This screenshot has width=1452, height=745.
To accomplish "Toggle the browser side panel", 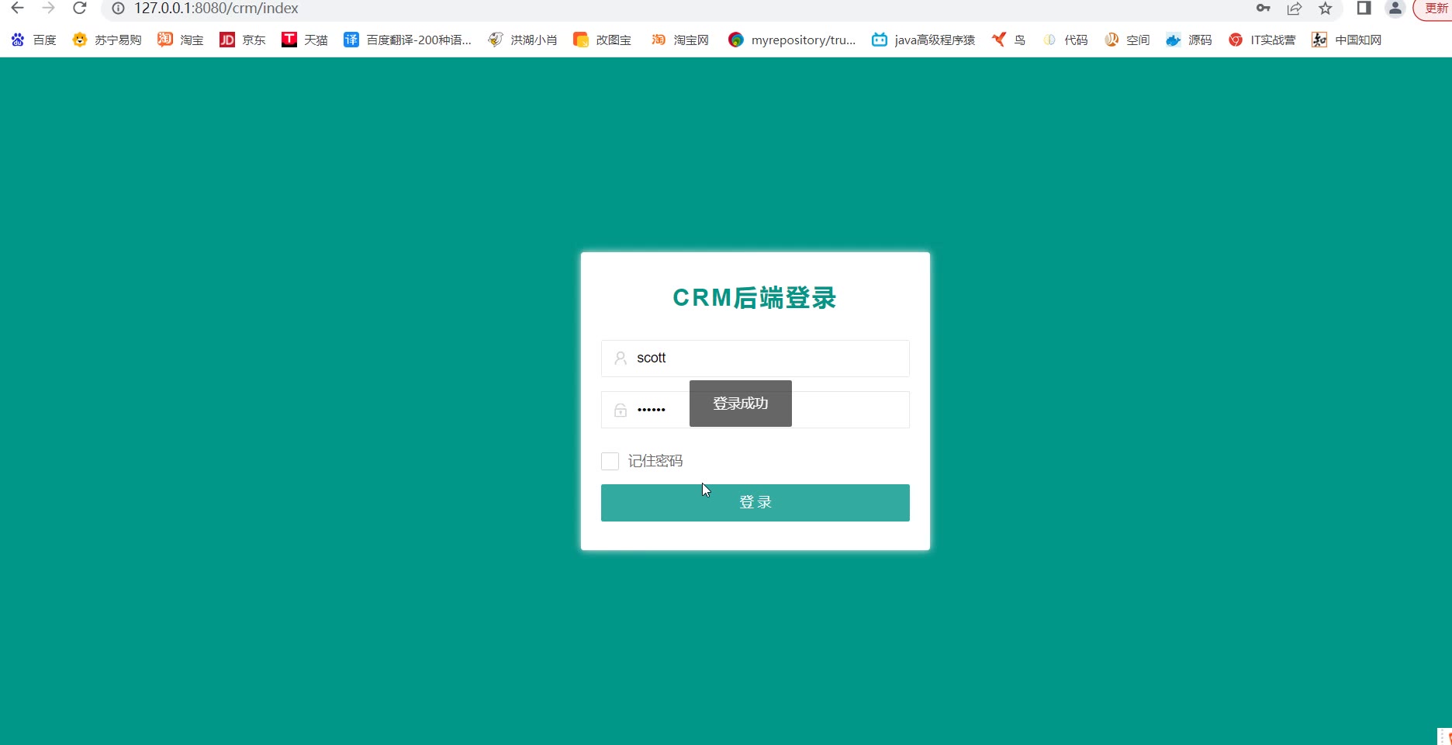I will point(1364,9).
